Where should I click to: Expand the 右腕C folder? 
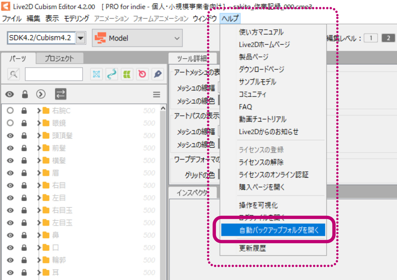39,110
